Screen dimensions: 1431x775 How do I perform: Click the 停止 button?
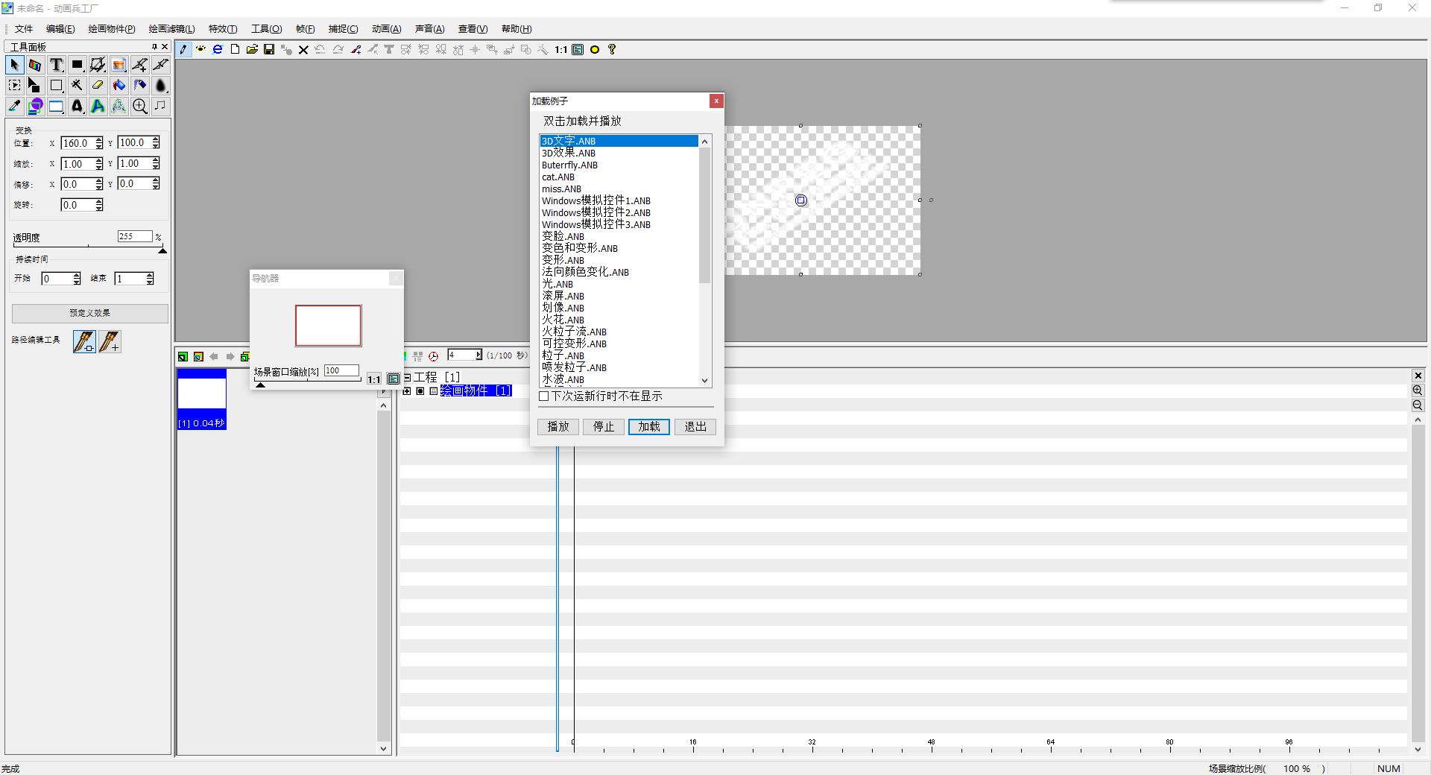604,427
